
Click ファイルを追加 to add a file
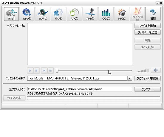[x=148, y=26]
